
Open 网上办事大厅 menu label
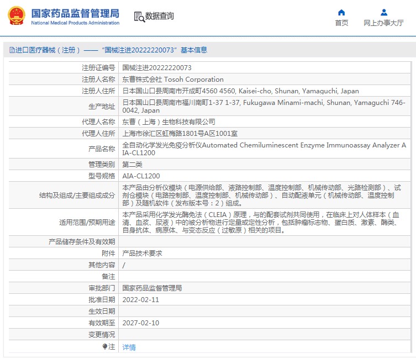383,23
